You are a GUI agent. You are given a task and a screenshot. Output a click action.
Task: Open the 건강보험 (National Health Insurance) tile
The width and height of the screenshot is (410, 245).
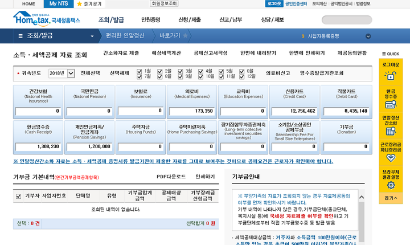tap(38, 101)
